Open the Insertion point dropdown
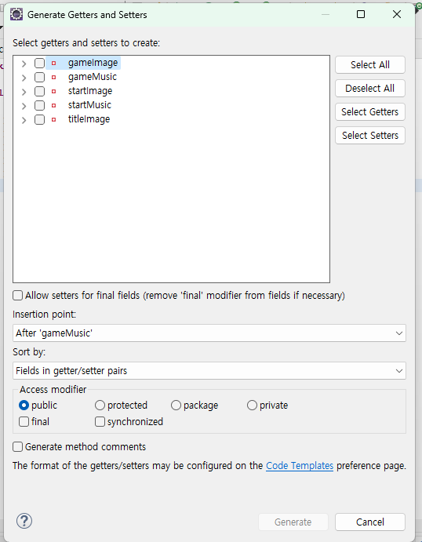Viewport: 422px width, 542px height. (x=209, y=333)
